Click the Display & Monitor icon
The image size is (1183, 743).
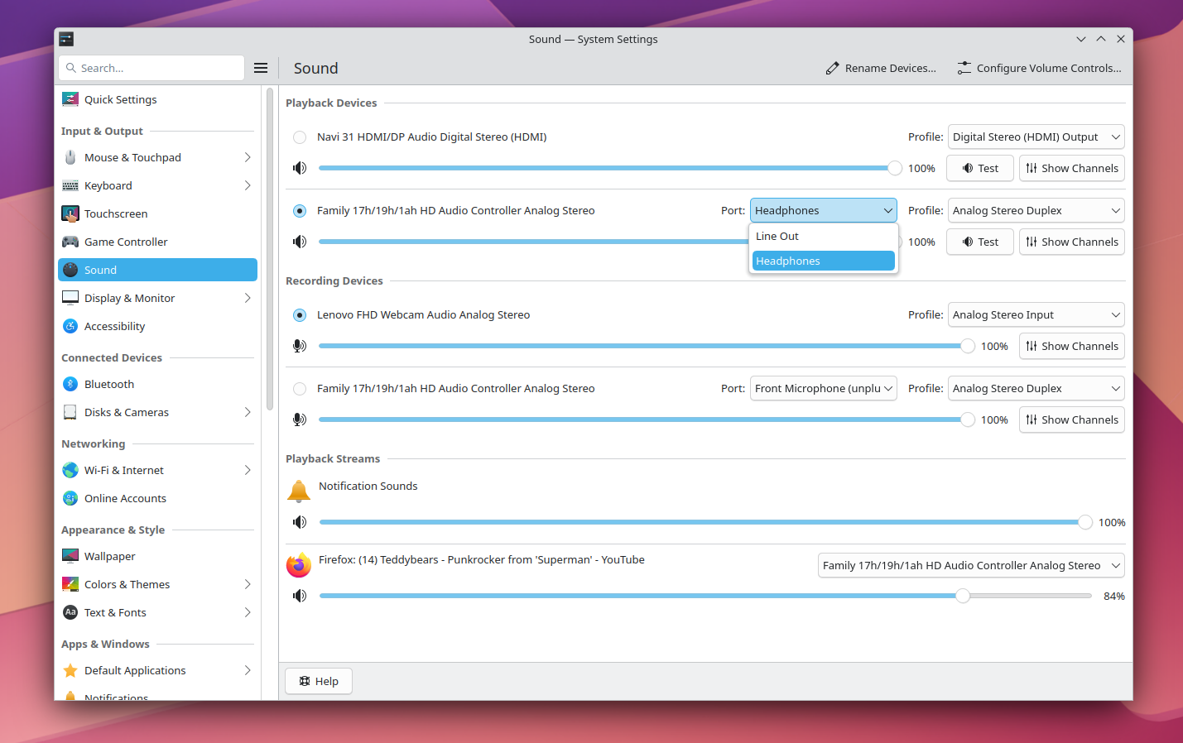pyautogui.click(x=70, y=298)
